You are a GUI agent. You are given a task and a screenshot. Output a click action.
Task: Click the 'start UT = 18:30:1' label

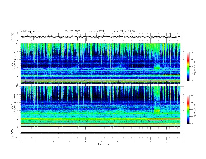pyautogui.click(x=126, y=31)
